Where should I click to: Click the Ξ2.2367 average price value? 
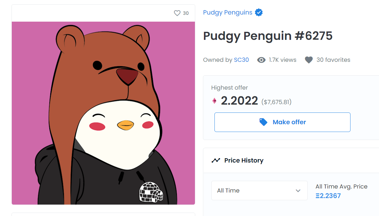[x=328, y=196]
